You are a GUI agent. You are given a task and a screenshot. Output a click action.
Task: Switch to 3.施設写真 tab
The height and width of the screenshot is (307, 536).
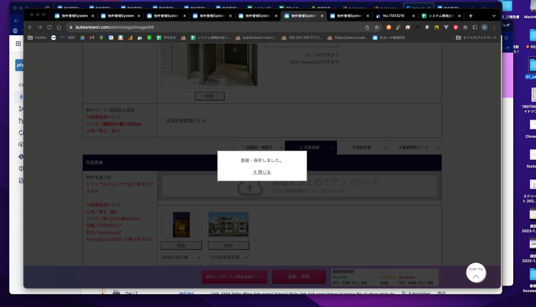[362, 147]
